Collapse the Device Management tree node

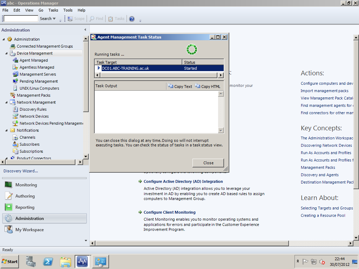6,53
